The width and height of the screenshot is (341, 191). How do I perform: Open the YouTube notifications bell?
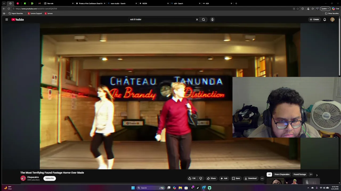tap(324, 19)
